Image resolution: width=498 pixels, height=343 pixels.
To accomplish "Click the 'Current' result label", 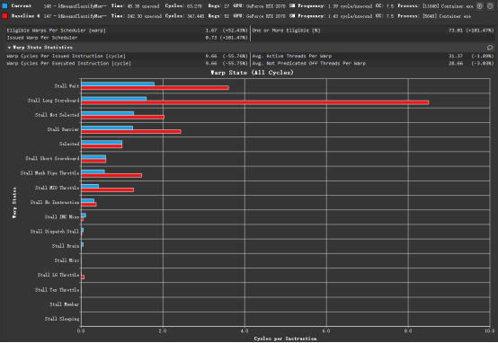I will 22,5.
